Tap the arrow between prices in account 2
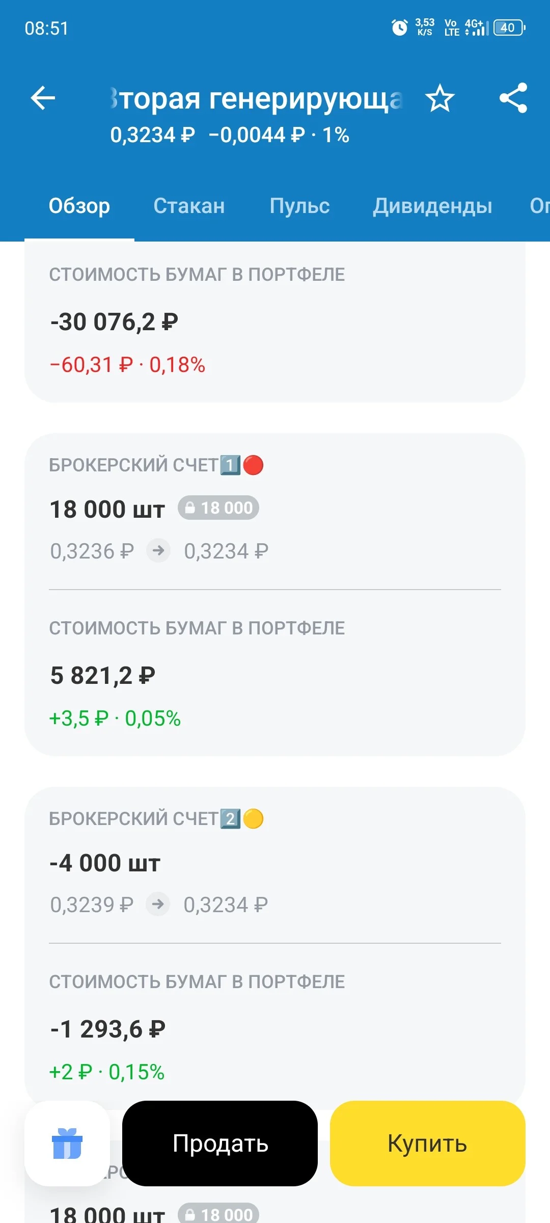 pos(158,904)
